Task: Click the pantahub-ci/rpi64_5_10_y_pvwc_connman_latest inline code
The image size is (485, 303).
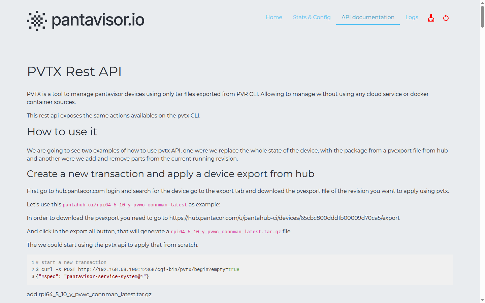Action: (125, 205)
